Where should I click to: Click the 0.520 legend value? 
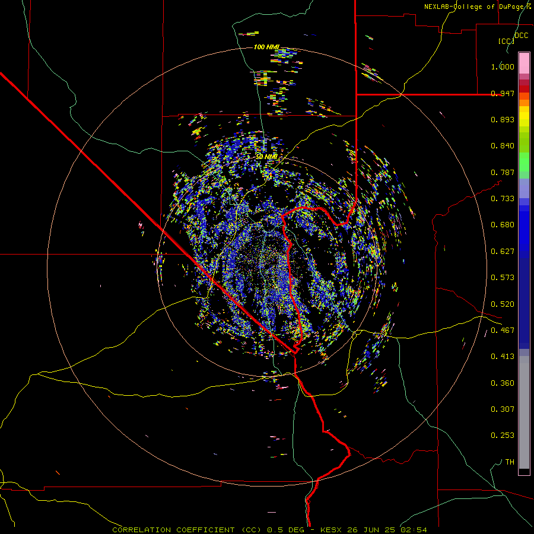pos(503,304)
